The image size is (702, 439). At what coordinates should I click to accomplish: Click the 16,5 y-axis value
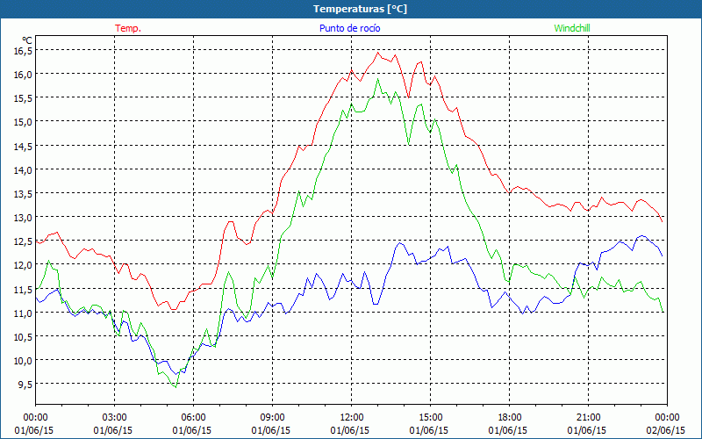tap(24, 51)
